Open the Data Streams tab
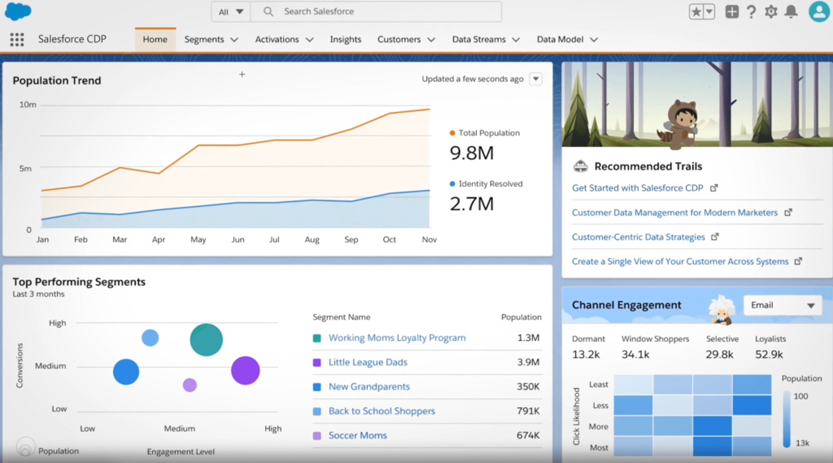The image size is (833, 463). pos(479,39)
